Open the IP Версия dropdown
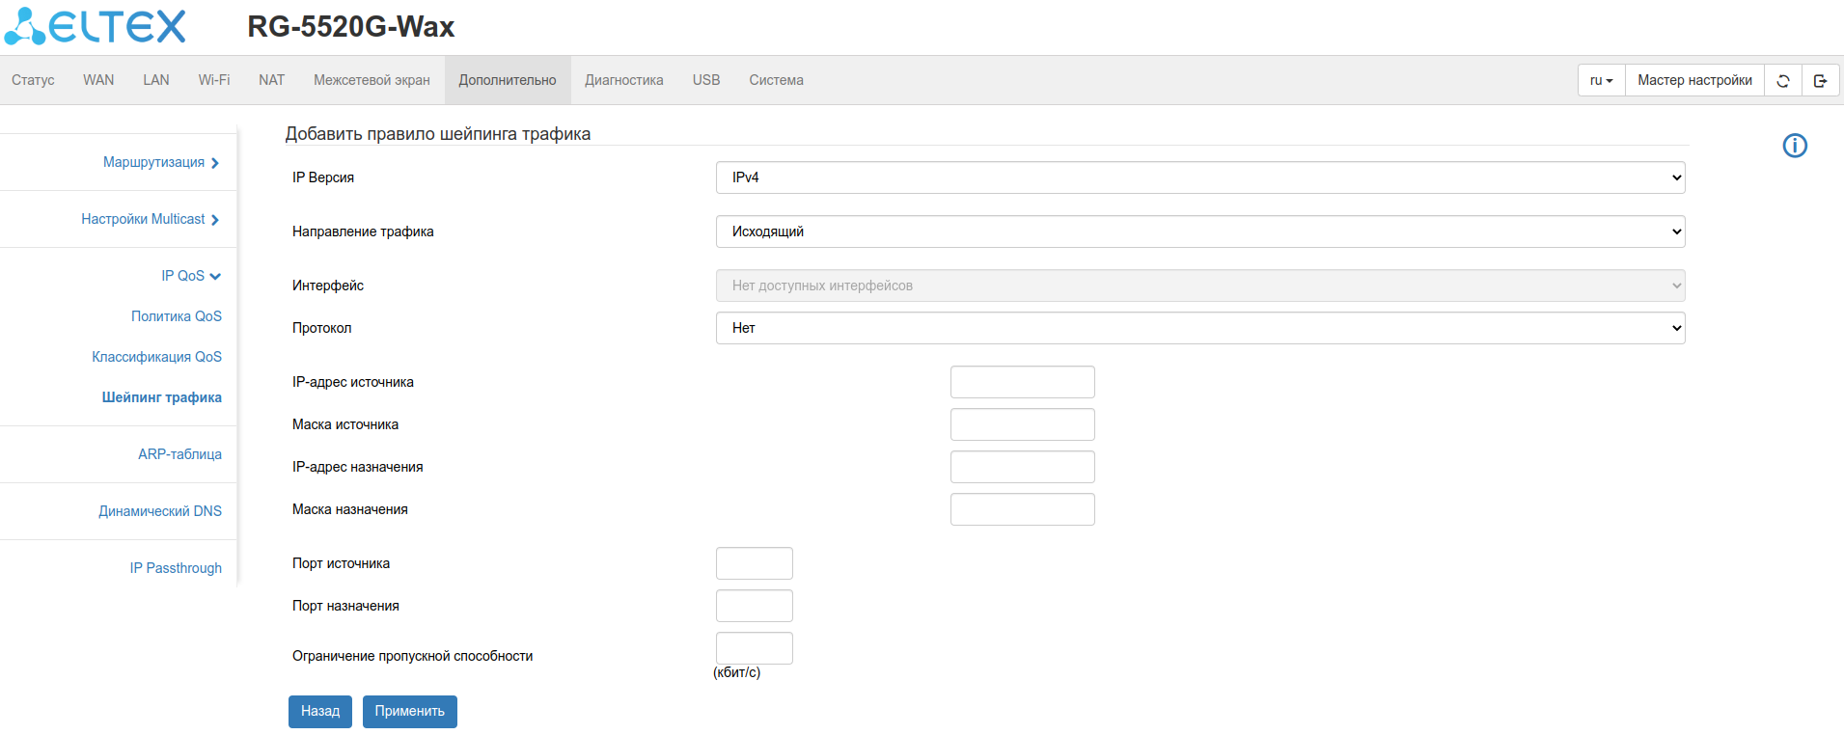The height and width of the screenshot is (735, 1844). click(x=1199, y=177)
